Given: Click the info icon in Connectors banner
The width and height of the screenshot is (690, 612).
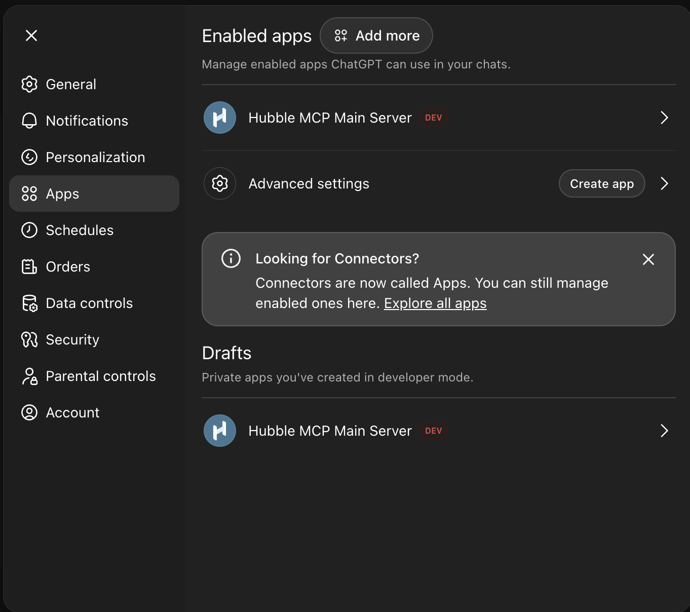Looking at the screenshot, I should pyautogui.click(x=231, y=258).
